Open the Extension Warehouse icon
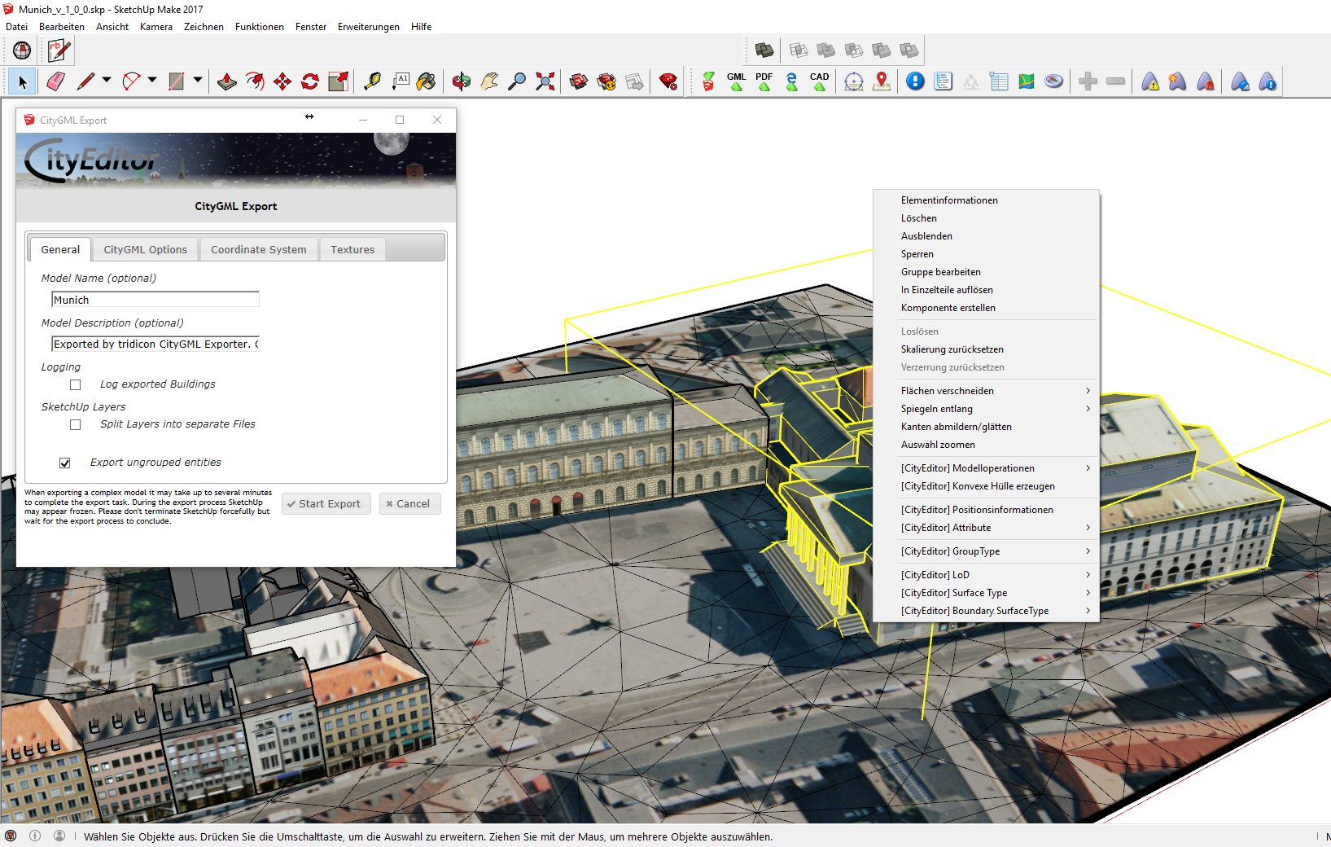The height and width of the screenshot is (847, 1331). pos(668,81)
